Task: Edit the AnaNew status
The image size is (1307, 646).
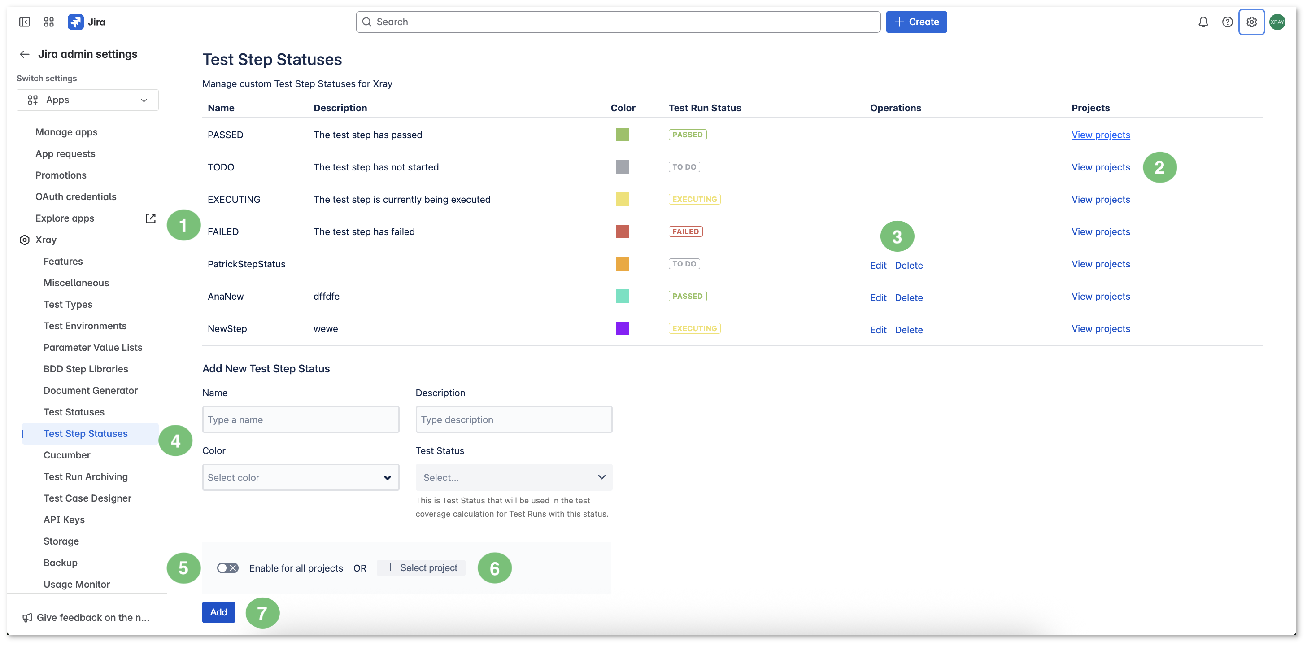Action: 878,298
